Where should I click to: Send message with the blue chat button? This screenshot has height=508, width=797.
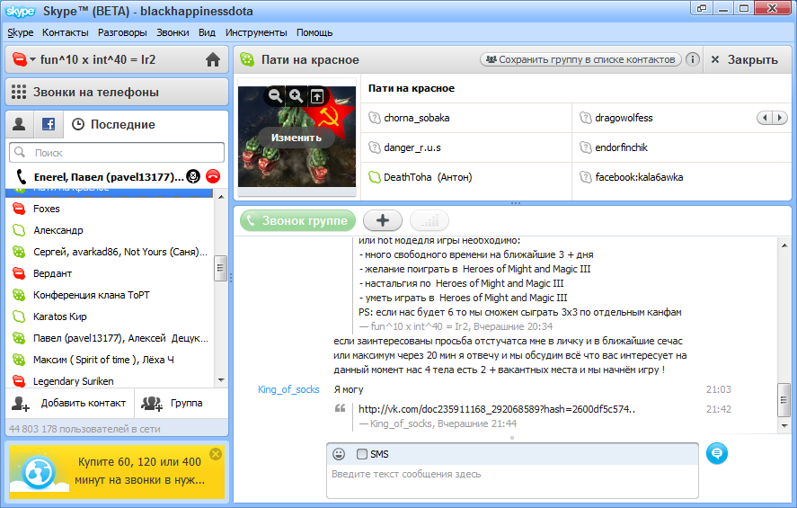click(x=717, y=453)
